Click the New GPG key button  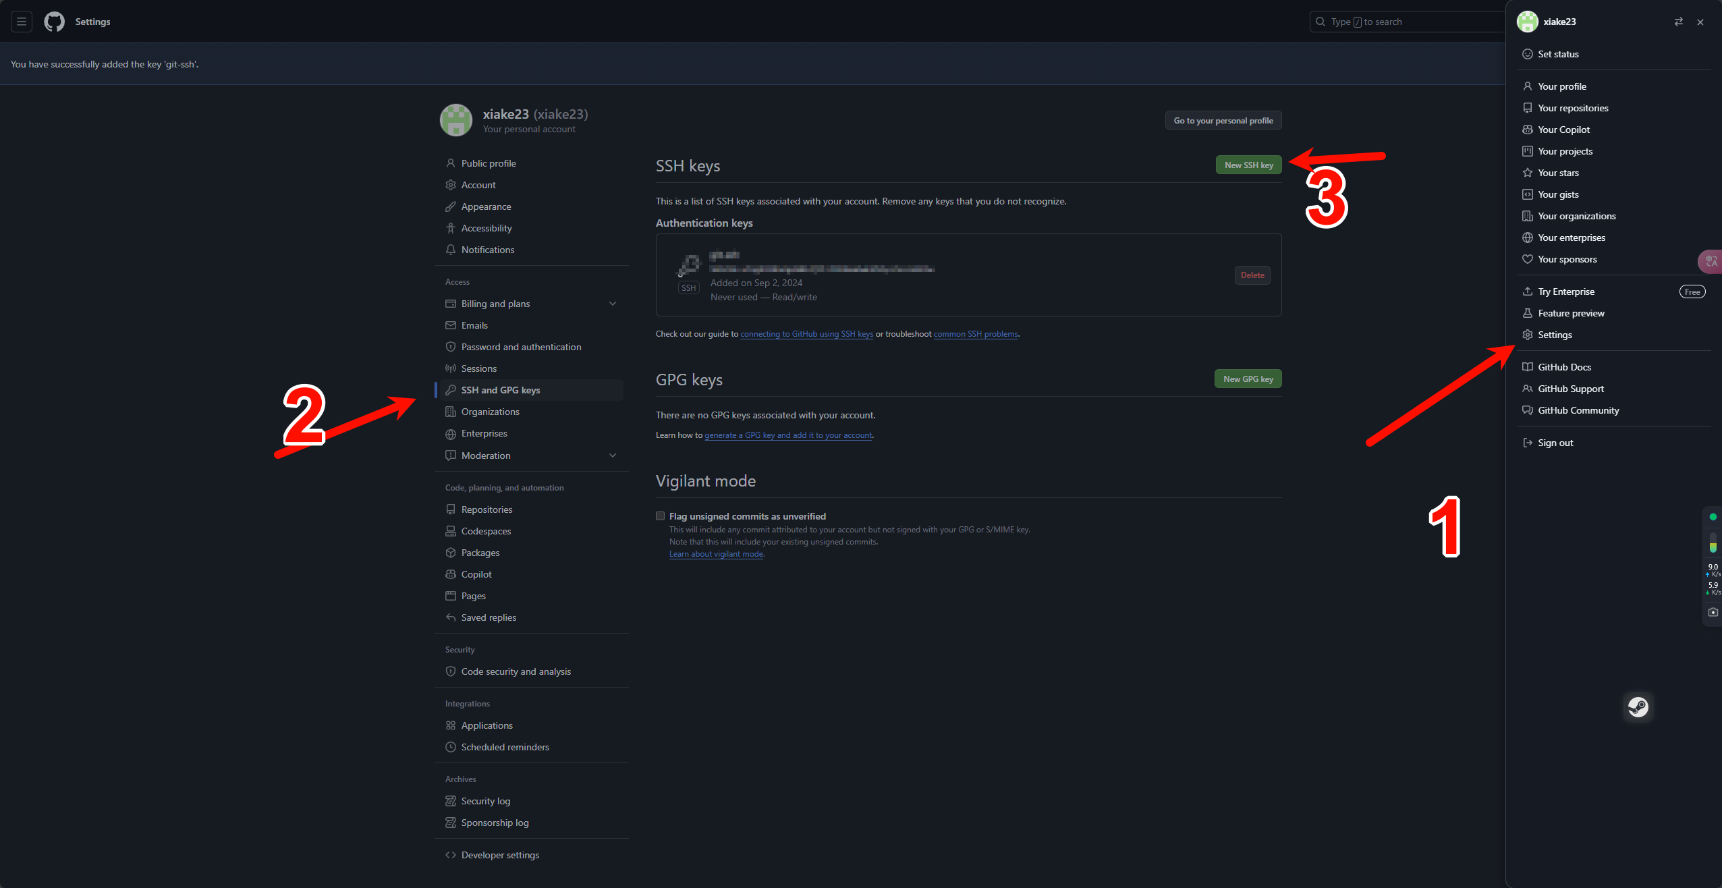1248,379
